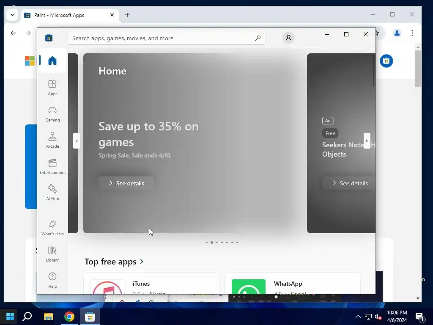Screen dimensions: 433x325
Task: Show previous banner with left carousel arrow
Action: coord(77,140)
